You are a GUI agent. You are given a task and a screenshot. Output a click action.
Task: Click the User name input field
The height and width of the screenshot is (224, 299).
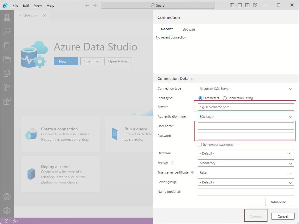click(246, 126)
